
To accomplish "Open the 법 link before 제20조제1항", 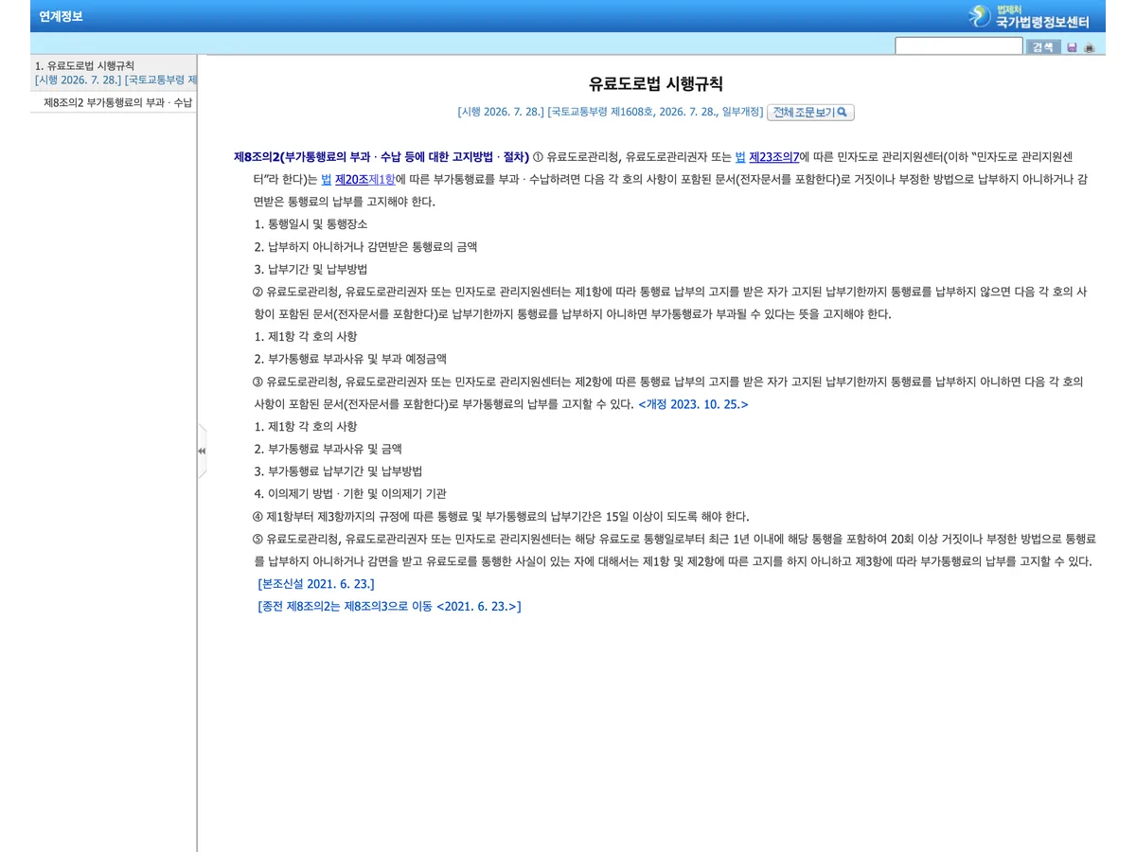I will click(x=326, y=179).
